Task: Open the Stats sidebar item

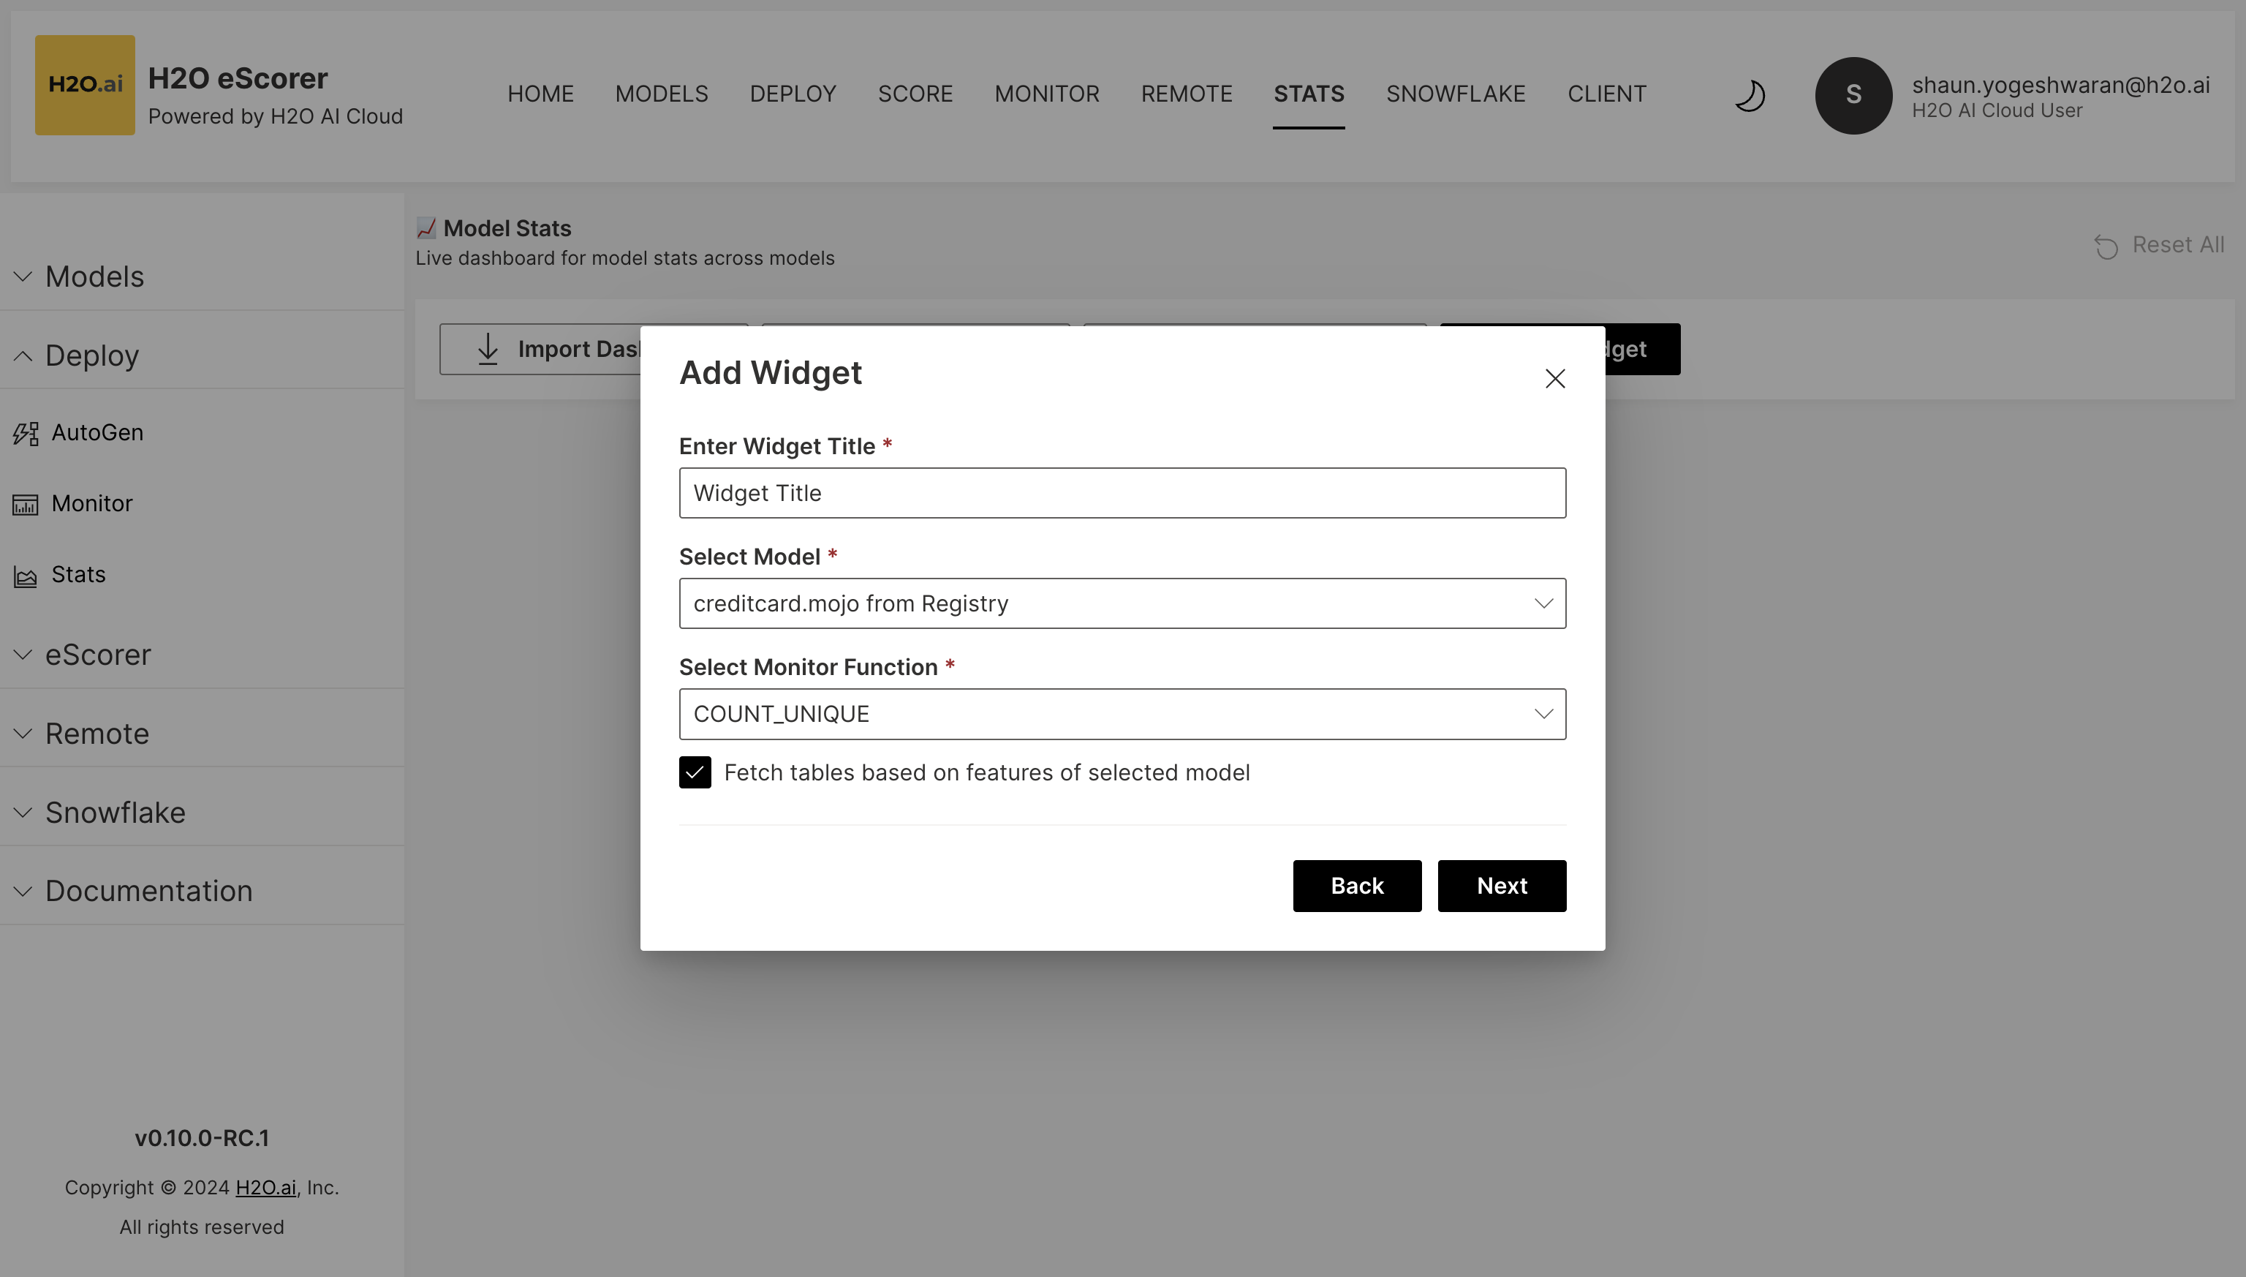Action: 77,574
